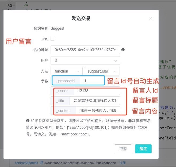The height and width of the screenshot is (167, 176).
Task: Open the 用户 dropdown showing 3
Action: (85, 60)
